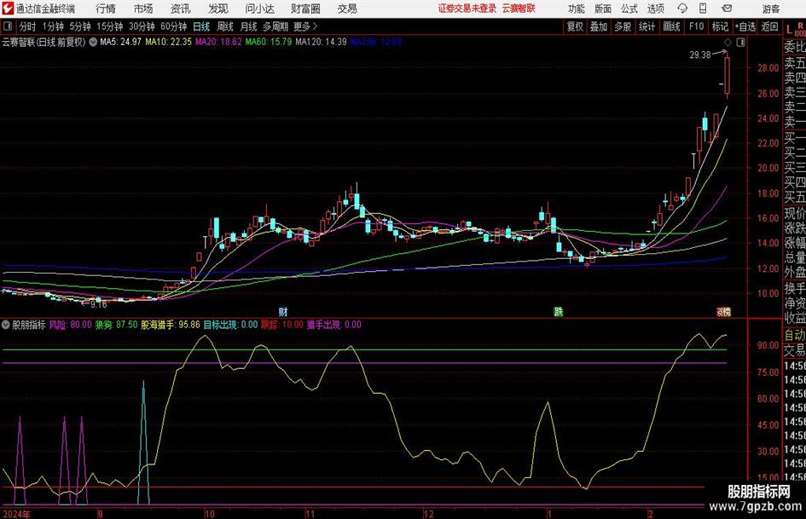Screen dimensions: 806x519
Task: Switch to the 5分钟 period tab
Action: [x=80, y=26]
